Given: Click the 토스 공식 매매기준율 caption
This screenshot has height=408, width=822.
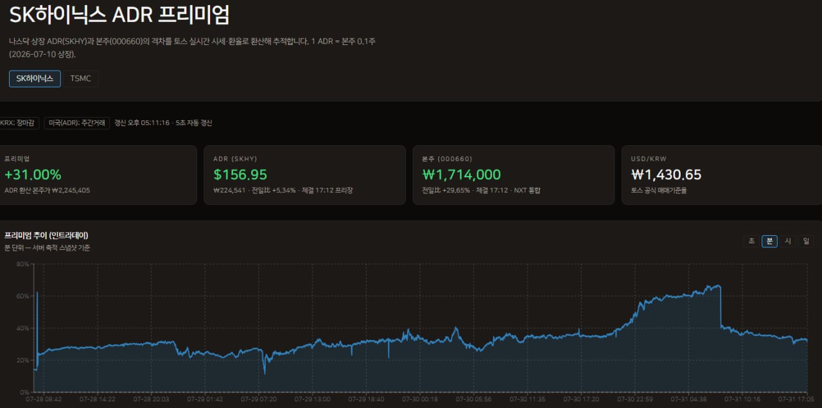Looking at the screenshot, I should [x=659, y=190].
